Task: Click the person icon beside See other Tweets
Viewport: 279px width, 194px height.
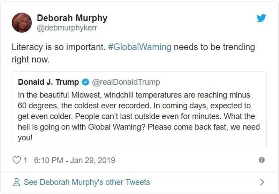Action: pos(16,182)
